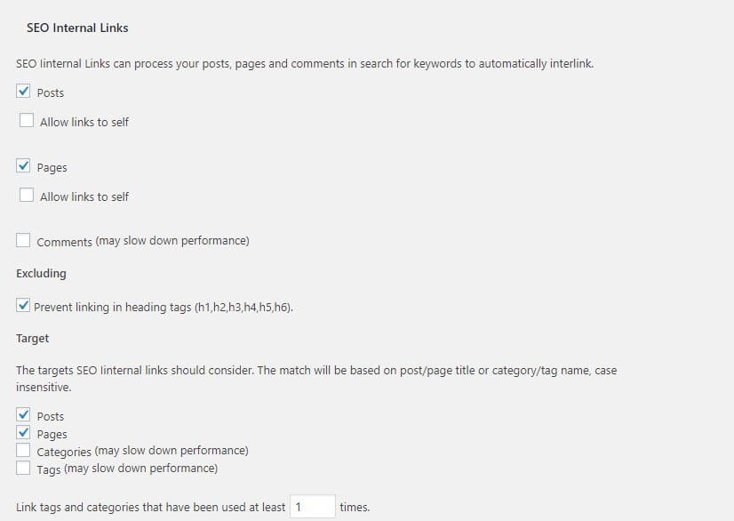Enable the Tags target checkbox
The image size is (734, 521).
24,468
